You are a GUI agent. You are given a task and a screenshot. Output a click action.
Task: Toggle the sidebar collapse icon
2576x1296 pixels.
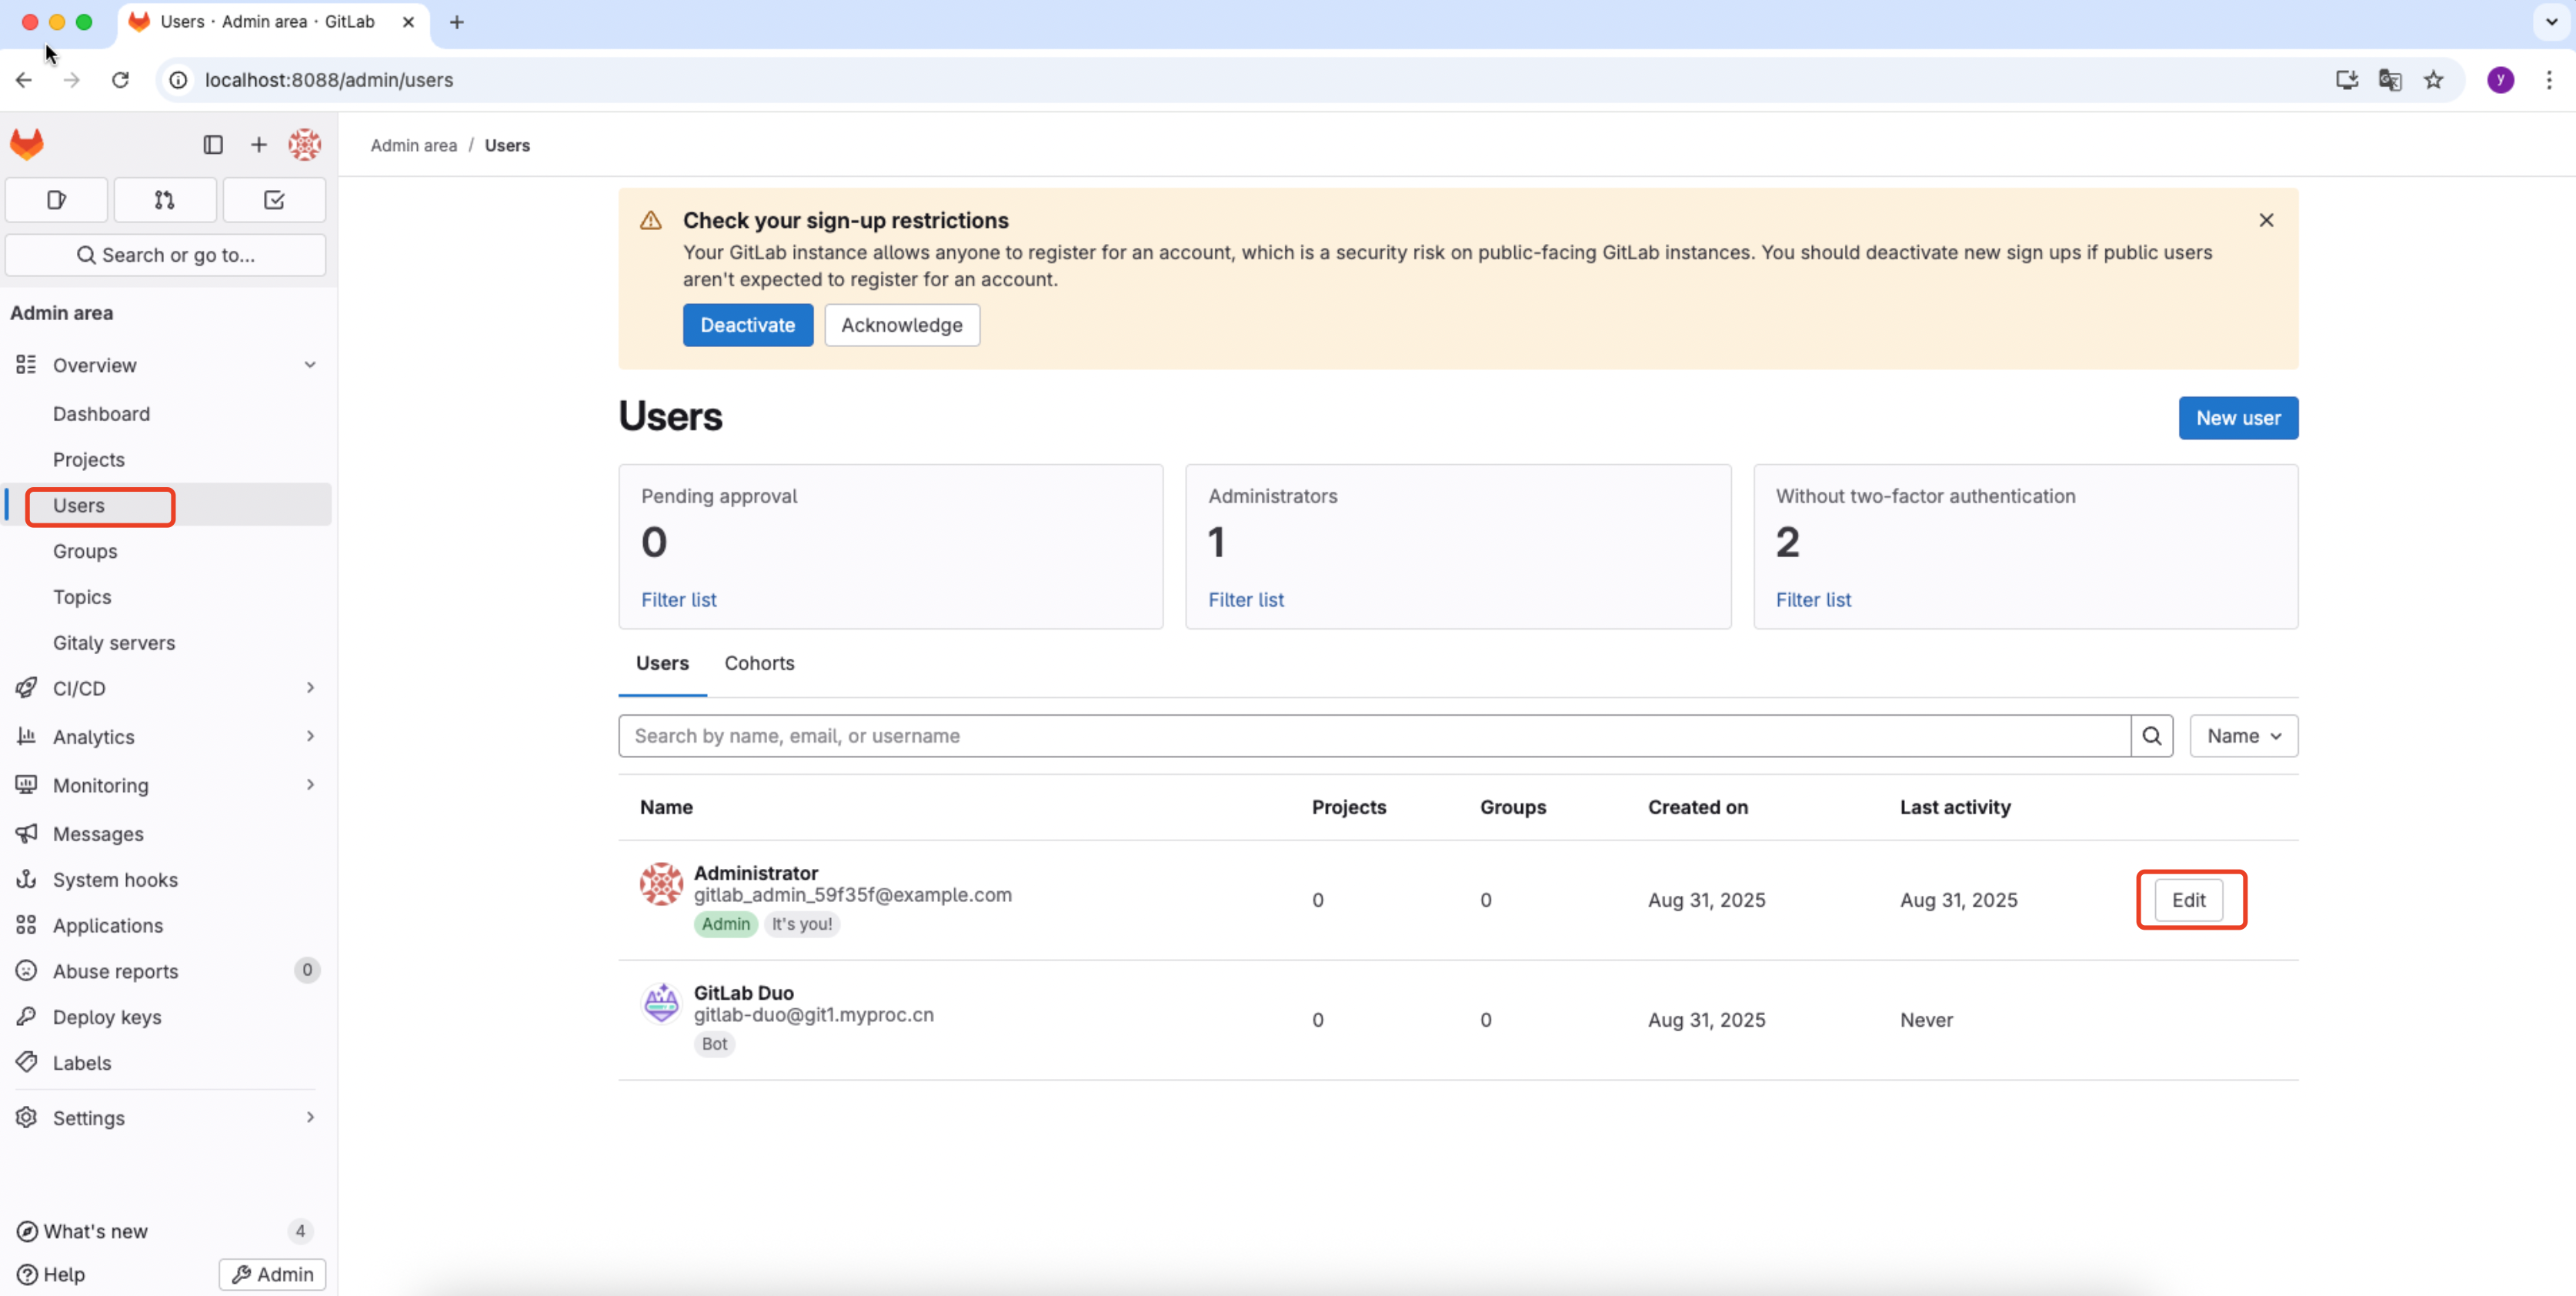[212, 145]
